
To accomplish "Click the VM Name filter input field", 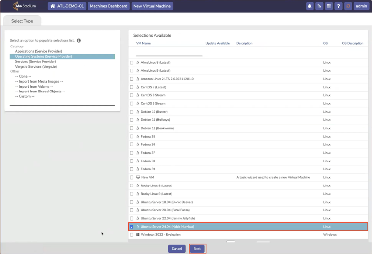I will click(x=169, y=52).
